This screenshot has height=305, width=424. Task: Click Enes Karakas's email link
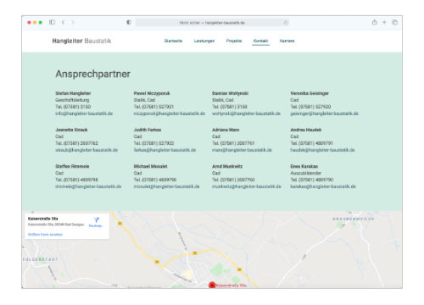pyautogui.click(x=323, y=186)
